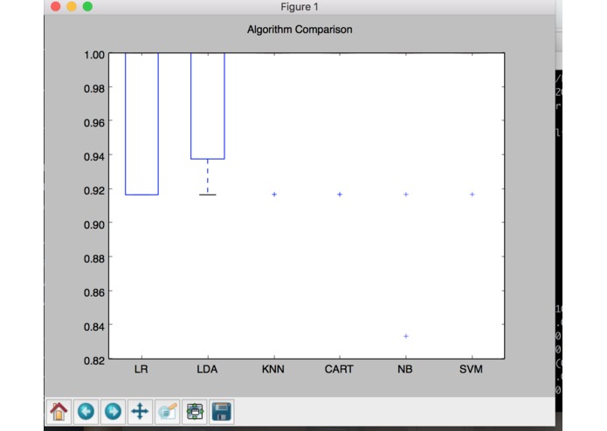This screenshot has width=607, height=431.
Task: Click the 0.92 y-axis tick label
Action: click(94, 190)
